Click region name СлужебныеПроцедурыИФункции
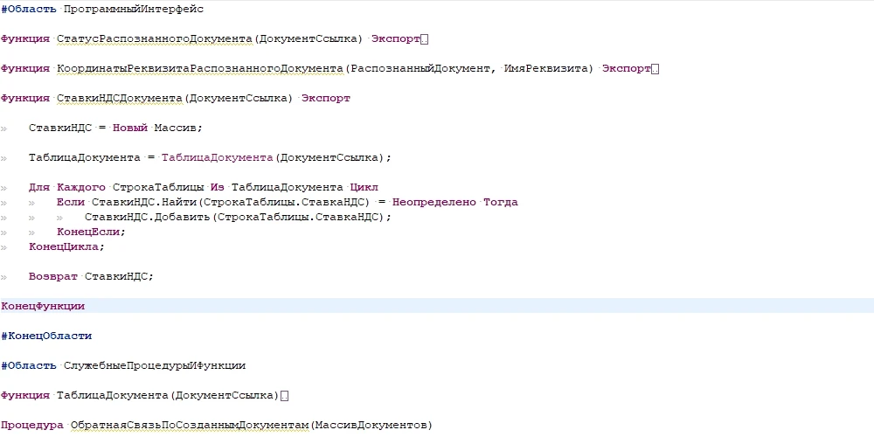This screenshot has height=437, width=874. tap(155, 365)
